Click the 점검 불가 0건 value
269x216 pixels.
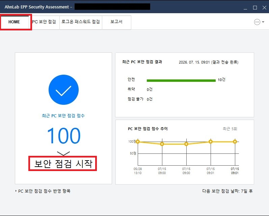pyautogui.click(x=150, y=99)
